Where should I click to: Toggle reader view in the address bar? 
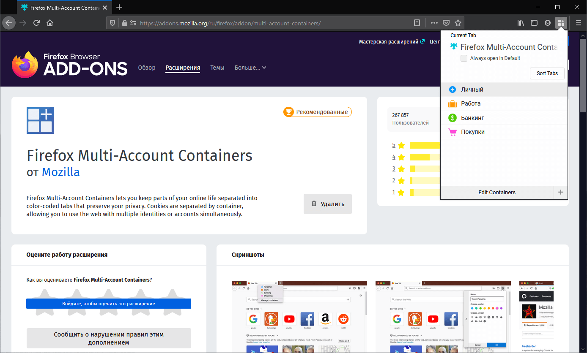pos(417,23)
